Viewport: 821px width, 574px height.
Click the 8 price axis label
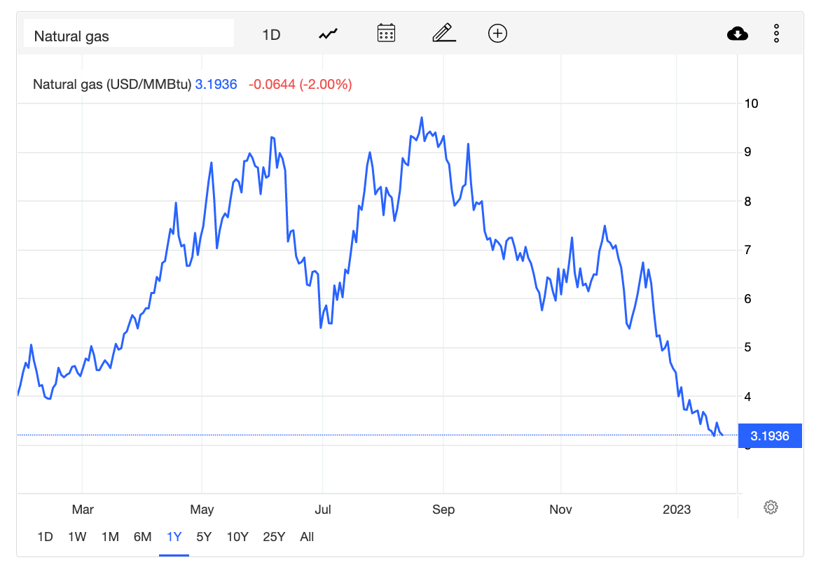747,202
